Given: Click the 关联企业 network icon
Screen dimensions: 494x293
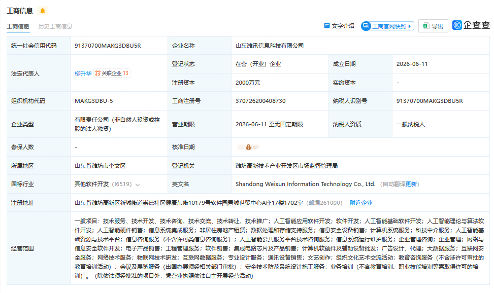Looking at the screenshot, I should click(98, 74).
